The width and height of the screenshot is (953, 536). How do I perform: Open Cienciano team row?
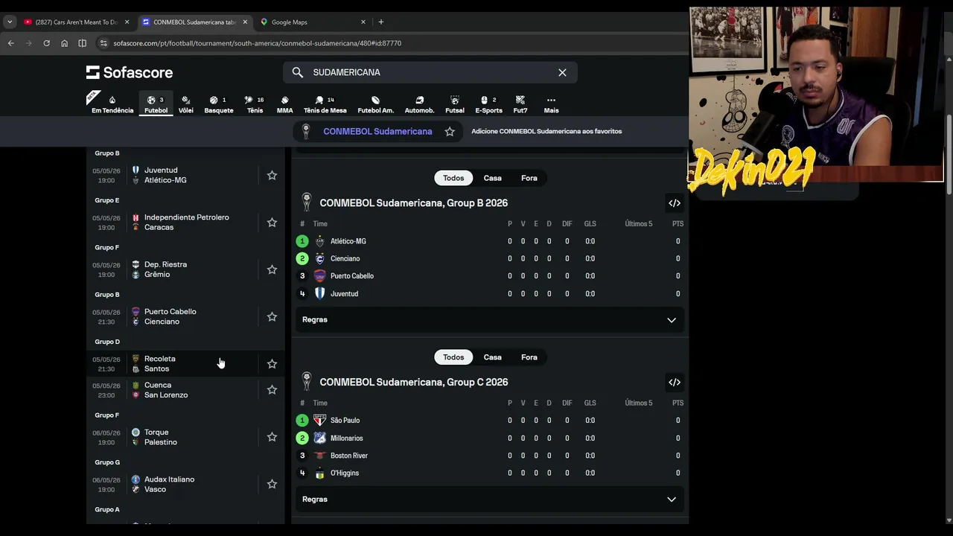pos(489,258)
